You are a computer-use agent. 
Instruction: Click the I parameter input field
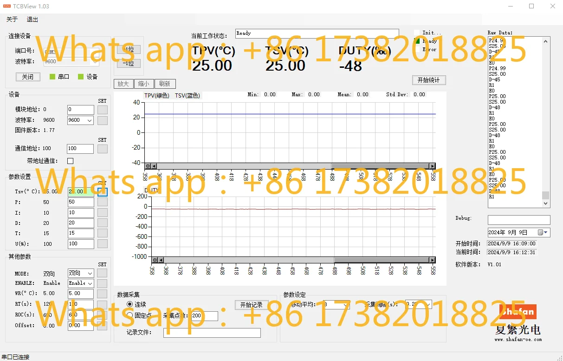[80, 212]
